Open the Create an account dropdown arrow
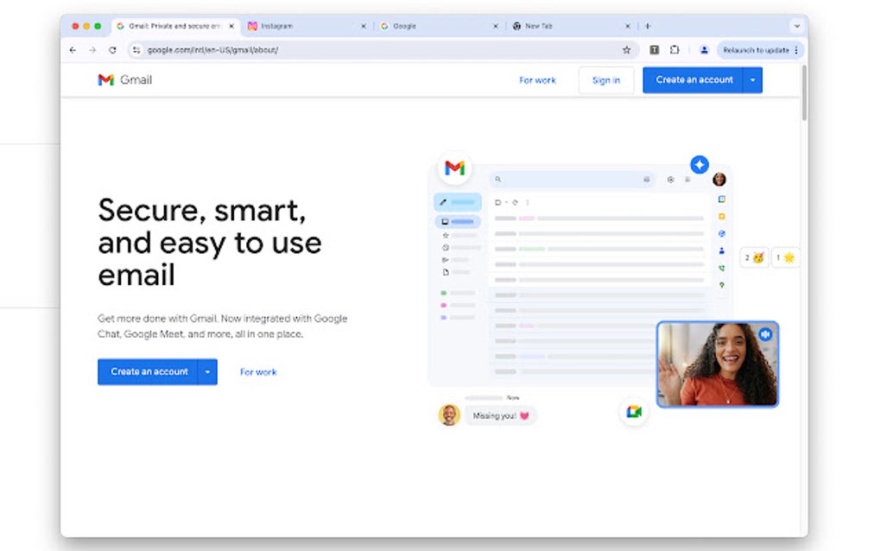 pos(751,79)
